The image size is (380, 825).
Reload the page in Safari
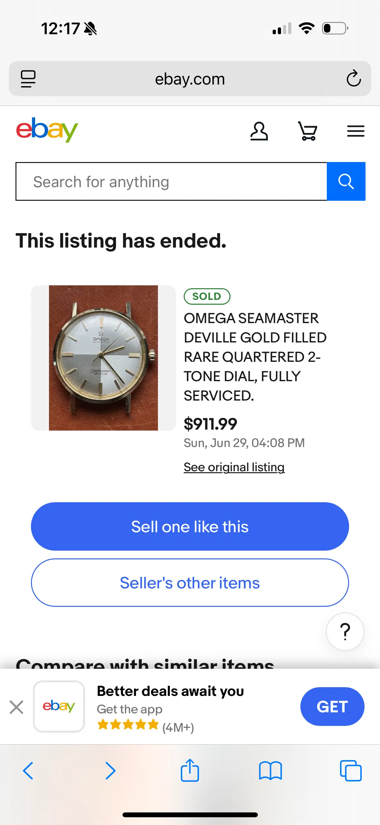point(354,79)
